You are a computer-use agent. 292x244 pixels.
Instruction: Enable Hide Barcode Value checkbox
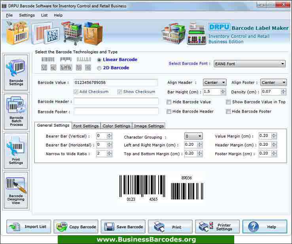tap(169, 102)
